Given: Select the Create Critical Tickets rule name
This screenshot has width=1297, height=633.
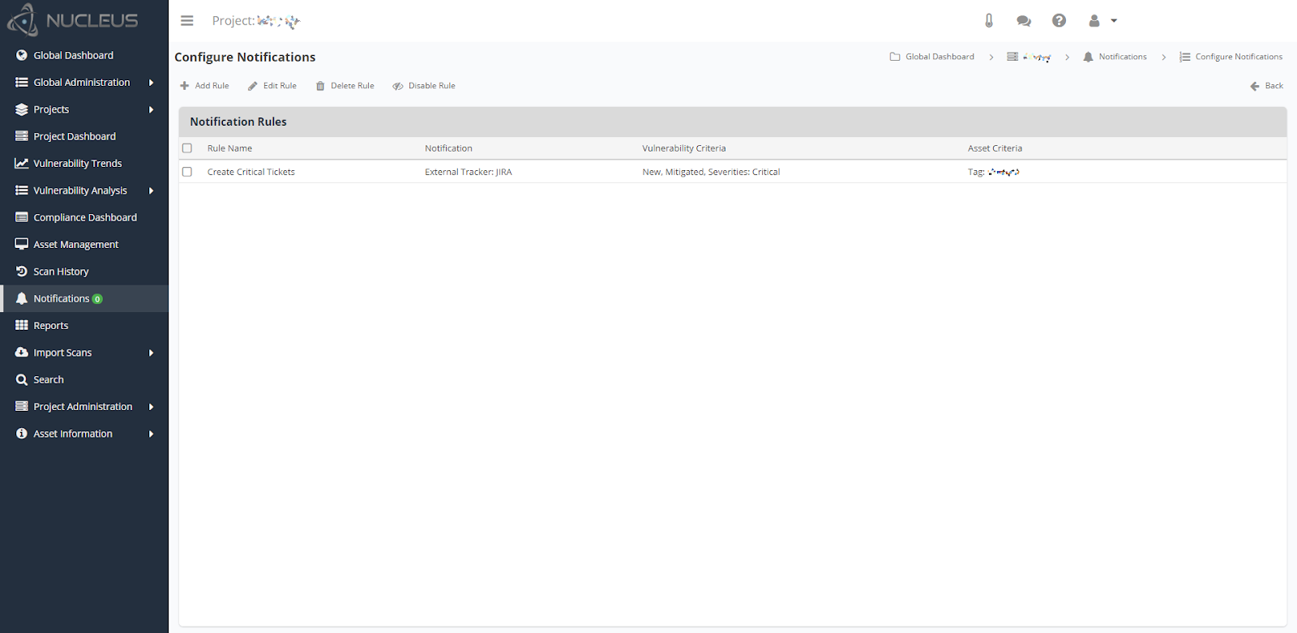Looking at the screenshot, I should pyautogui.click(x=251, y=172).
